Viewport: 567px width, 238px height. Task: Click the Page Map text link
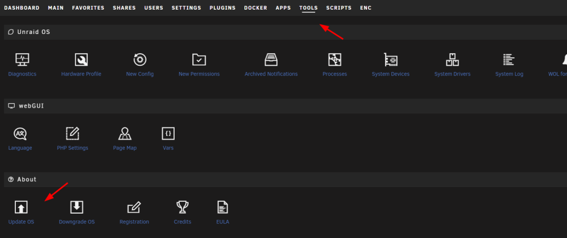click(125, 148)
